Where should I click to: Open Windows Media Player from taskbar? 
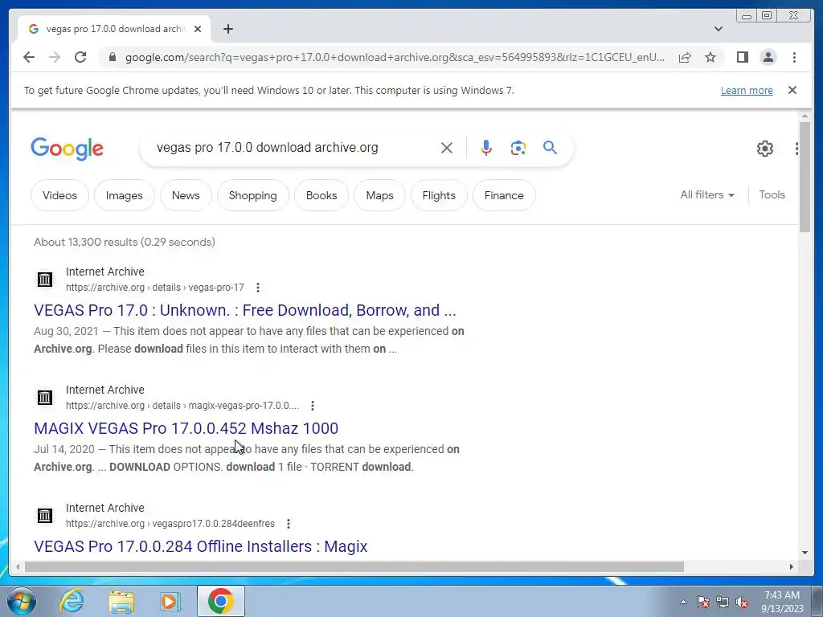pos(169,601)
